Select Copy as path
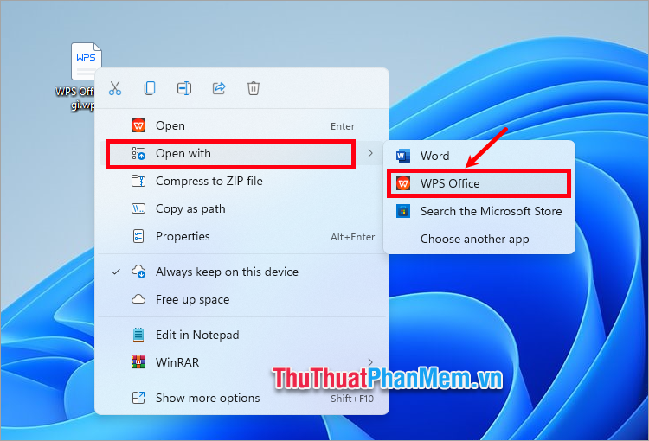Viewport: 649px width, 441px height. [x=242, y=209]
